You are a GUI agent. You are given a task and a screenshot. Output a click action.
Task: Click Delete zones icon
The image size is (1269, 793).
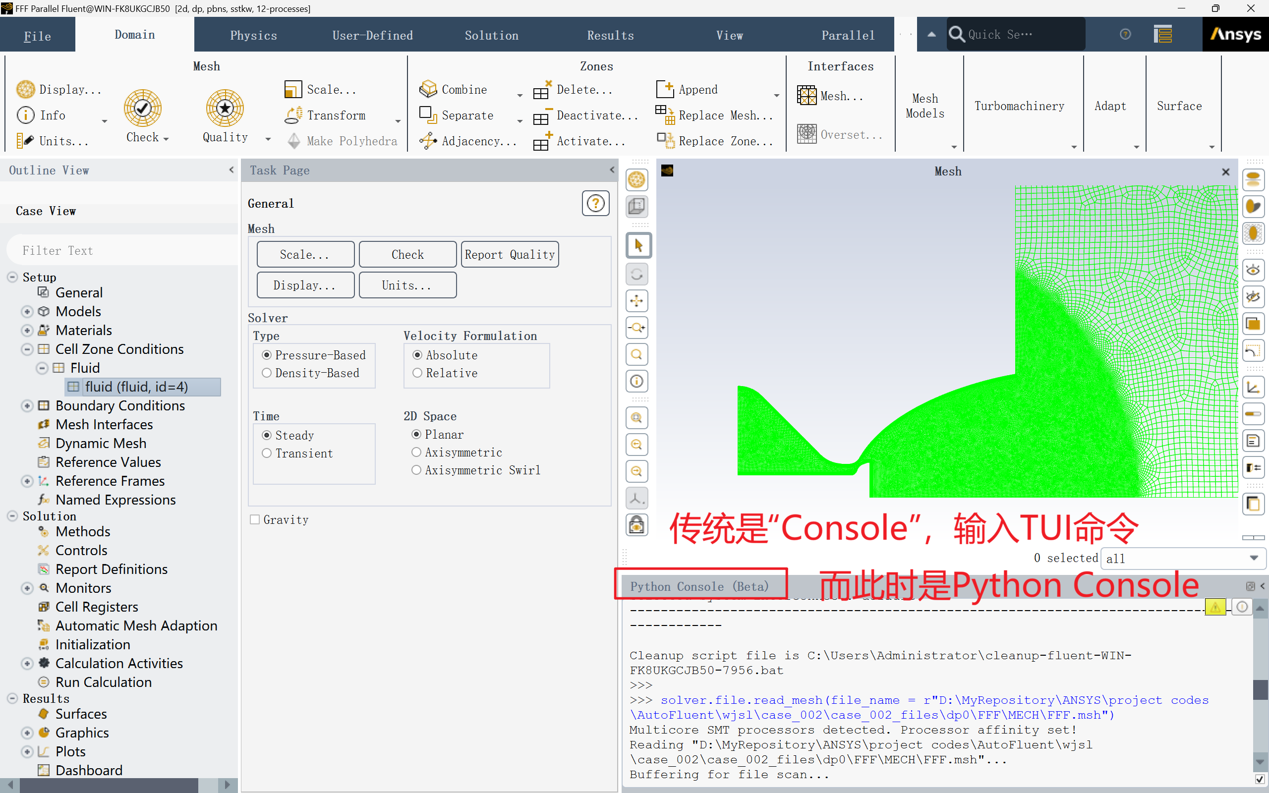point(542,90)
